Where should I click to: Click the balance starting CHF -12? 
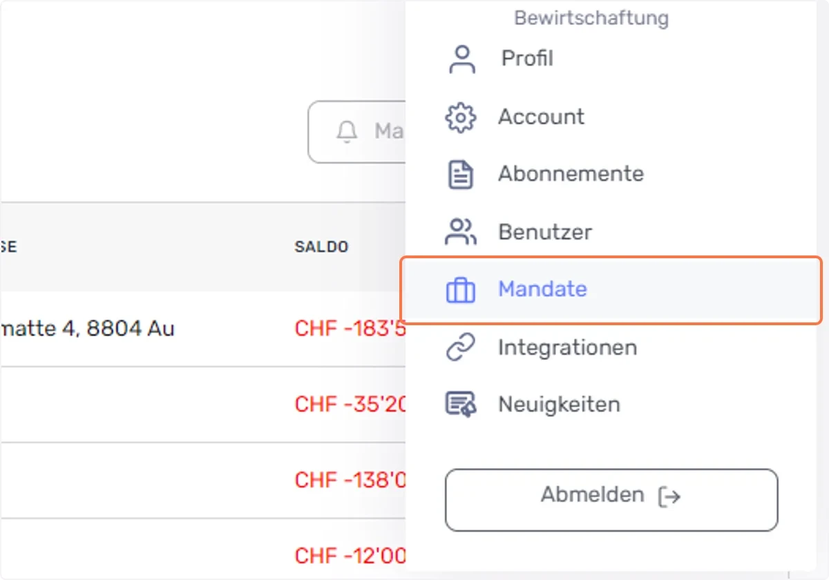click(350, 555)
